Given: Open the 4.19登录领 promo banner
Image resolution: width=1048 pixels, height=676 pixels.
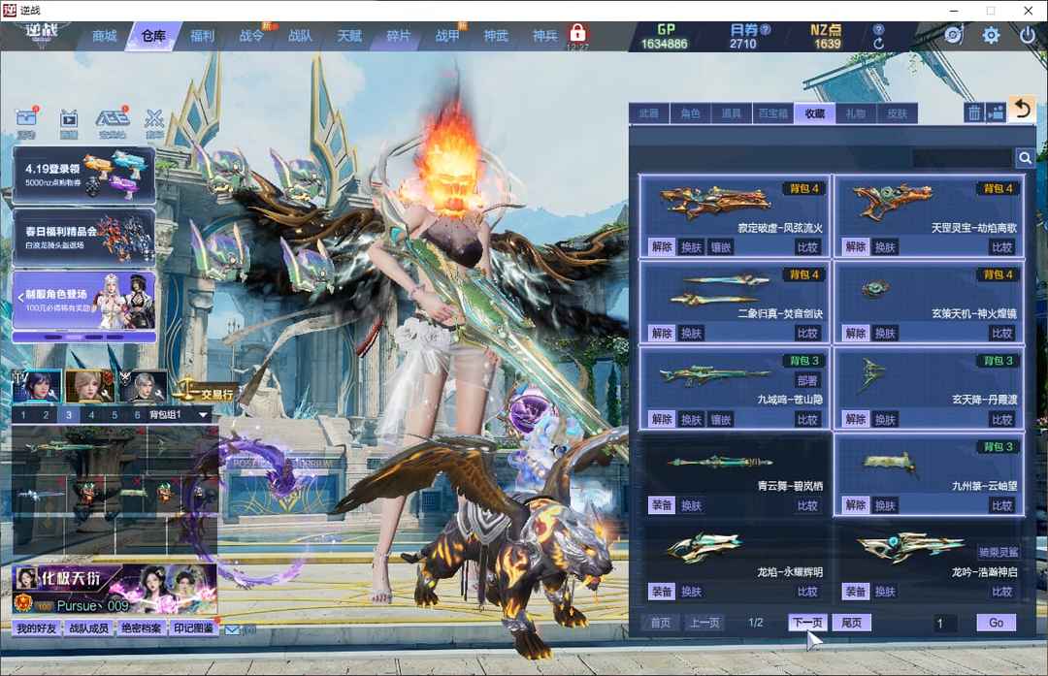Looking at the screenshot, I should point(84,175).
